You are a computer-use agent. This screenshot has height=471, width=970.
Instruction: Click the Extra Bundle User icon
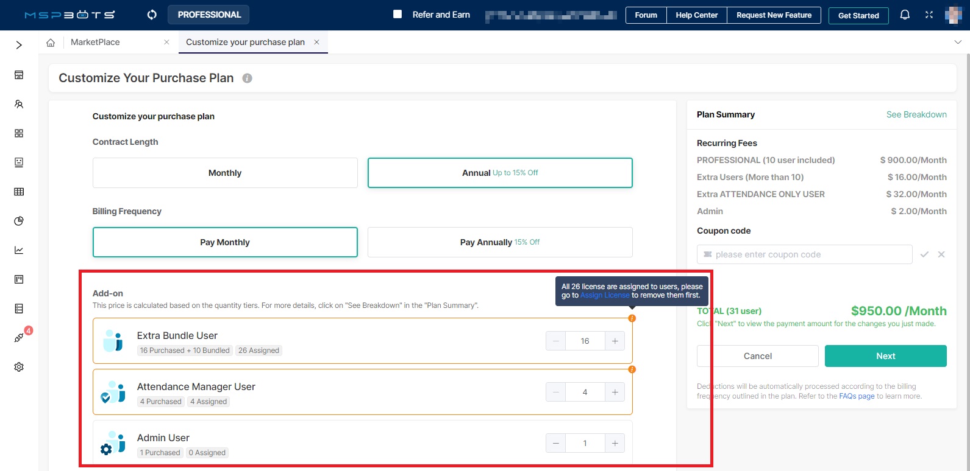coord(113,341)
